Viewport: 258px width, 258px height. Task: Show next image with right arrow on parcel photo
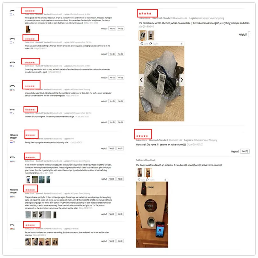pyautogui.click(x=182, y=80)
